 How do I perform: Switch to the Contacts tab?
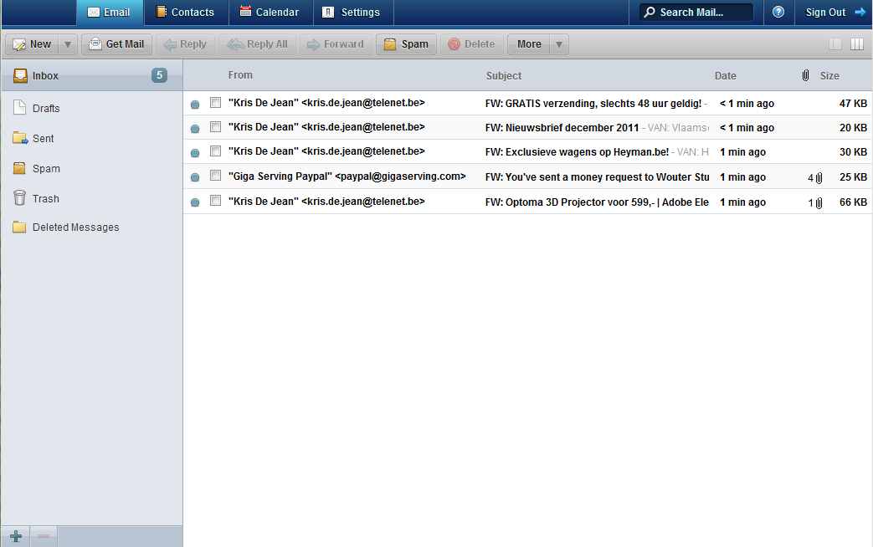point(185,13)
